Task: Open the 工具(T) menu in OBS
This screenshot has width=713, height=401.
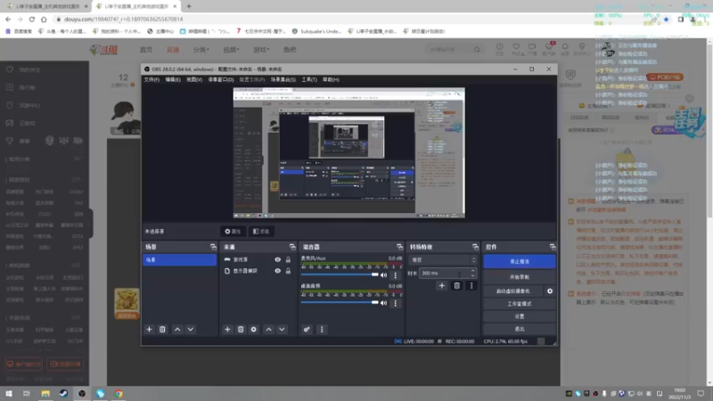Action: tap(309, 79)
